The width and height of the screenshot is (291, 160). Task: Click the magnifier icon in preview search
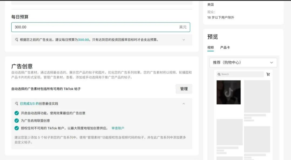[219, 74]
